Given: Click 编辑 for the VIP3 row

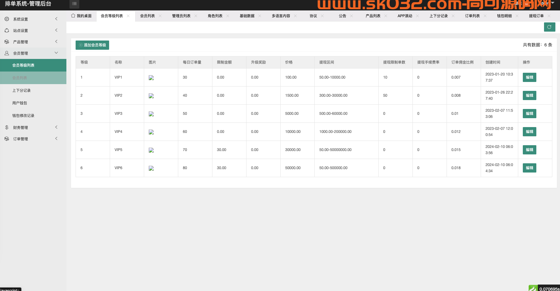Looking at the screenshot, I should [x=530, y=114].
